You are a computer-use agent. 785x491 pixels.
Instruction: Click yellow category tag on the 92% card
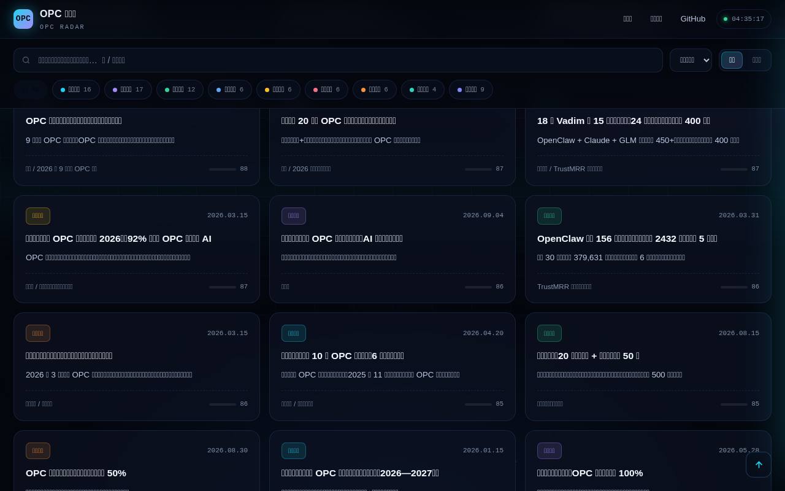38,216
